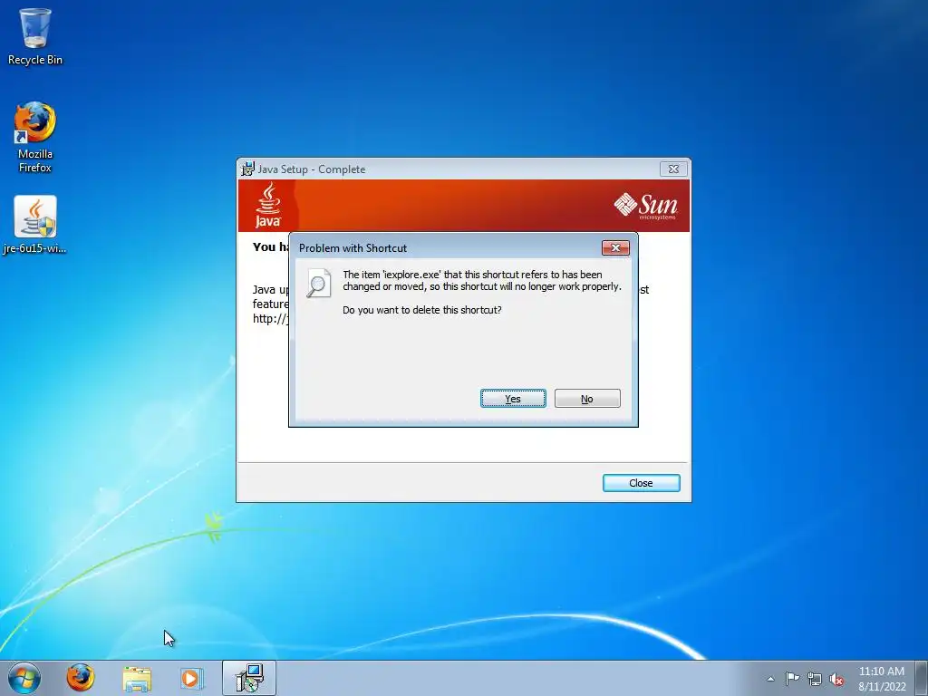Open the Windows Start menu
Image resolution: width=928 pixels, height=696 pixels.
click(24, 678)
